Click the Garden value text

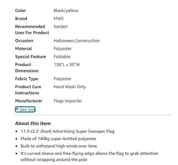point(61,26)
